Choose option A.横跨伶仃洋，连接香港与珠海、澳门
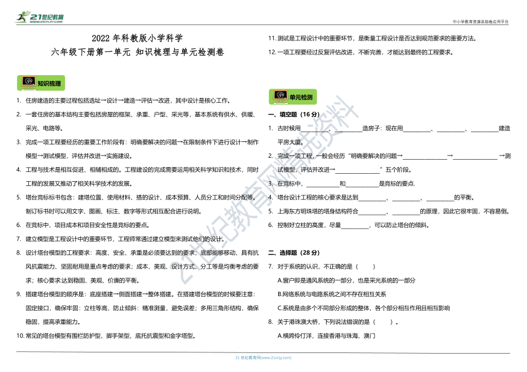This screenshot has height=372, width=527. point(327,336)
